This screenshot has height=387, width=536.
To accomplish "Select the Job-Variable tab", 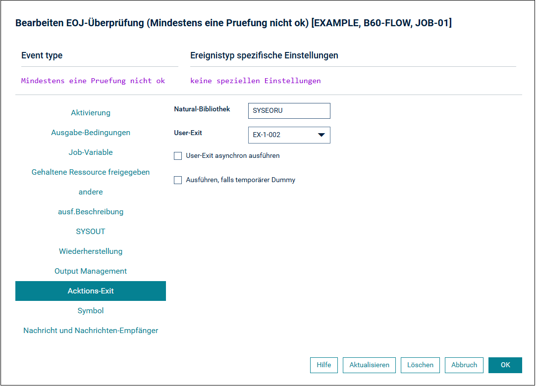I will 91,152.
